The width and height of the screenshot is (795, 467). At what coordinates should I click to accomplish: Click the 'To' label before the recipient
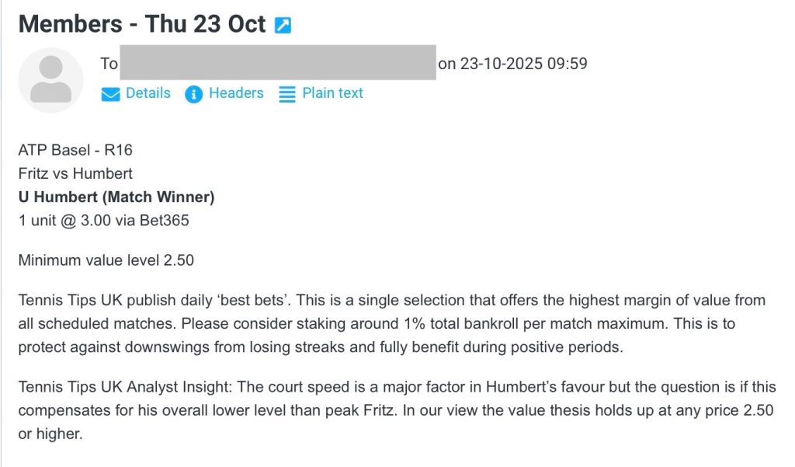click(x=109, y=64)
